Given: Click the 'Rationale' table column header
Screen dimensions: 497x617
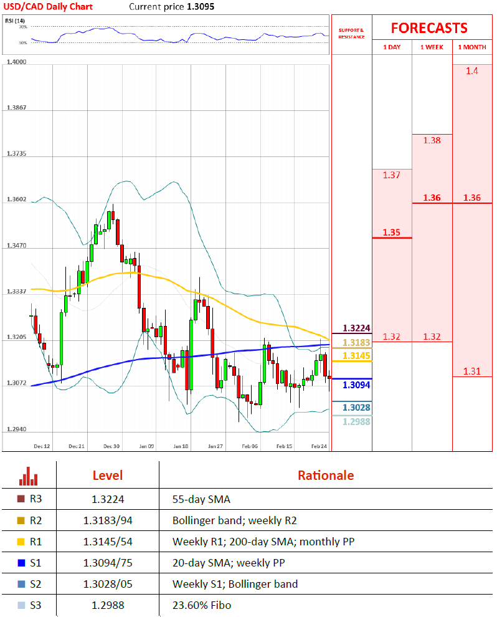Looking at the screenshot, I should tap(326, 476).
